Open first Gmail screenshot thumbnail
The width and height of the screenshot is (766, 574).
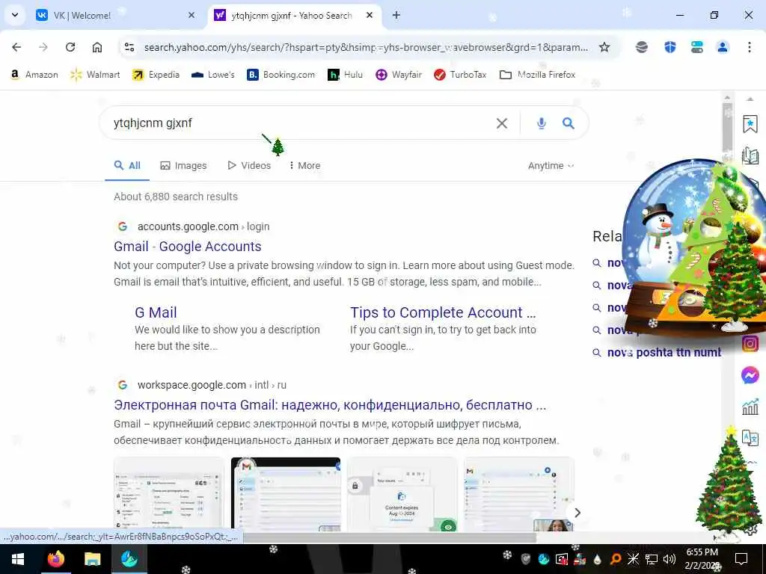tap(169, 494)
